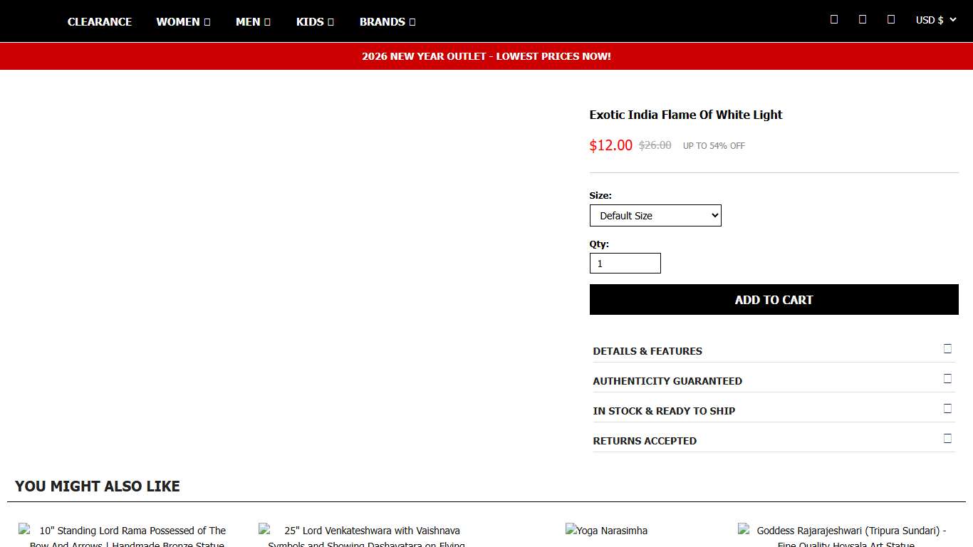Open the USD $ currency selector
This screenshot has height=547, width=973.
pyautogui.click(x=935, y=20)
